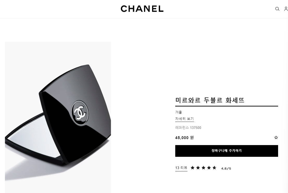Select the fourth filled rating star
This screenshot has height=193, width=288.
(x=209, y=168)
